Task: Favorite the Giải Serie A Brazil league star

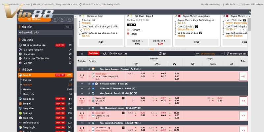Action: coord(89,93)
